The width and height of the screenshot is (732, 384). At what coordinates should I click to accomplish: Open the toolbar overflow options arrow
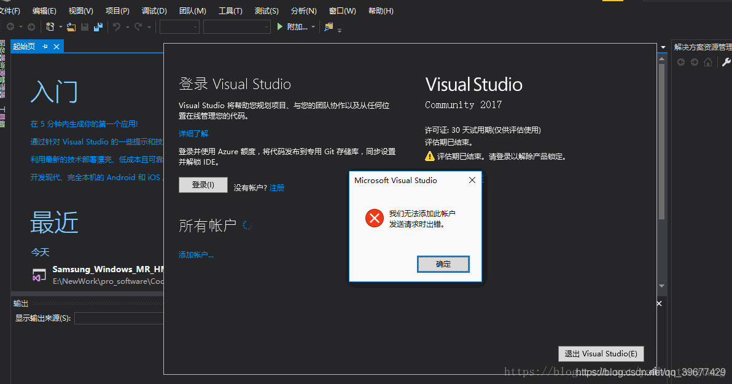[x=340, y=30]
